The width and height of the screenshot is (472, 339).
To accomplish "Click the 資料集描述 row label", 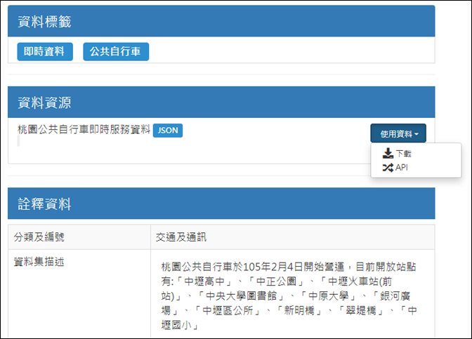I will point(39,262).
